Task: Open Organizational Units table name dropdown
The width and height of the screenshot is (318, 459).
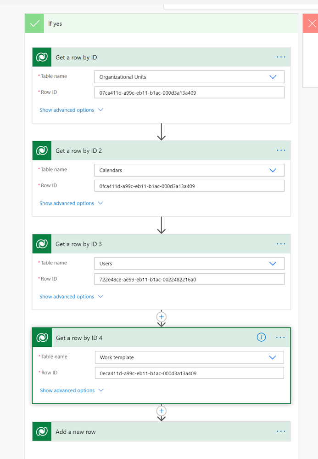Action: 273,77
